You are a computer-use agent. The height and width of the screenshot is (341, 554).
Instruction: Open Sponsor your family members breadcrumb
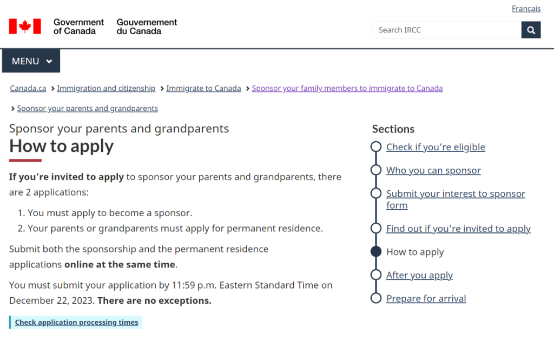pyautogui.click(x=347, y=88)
